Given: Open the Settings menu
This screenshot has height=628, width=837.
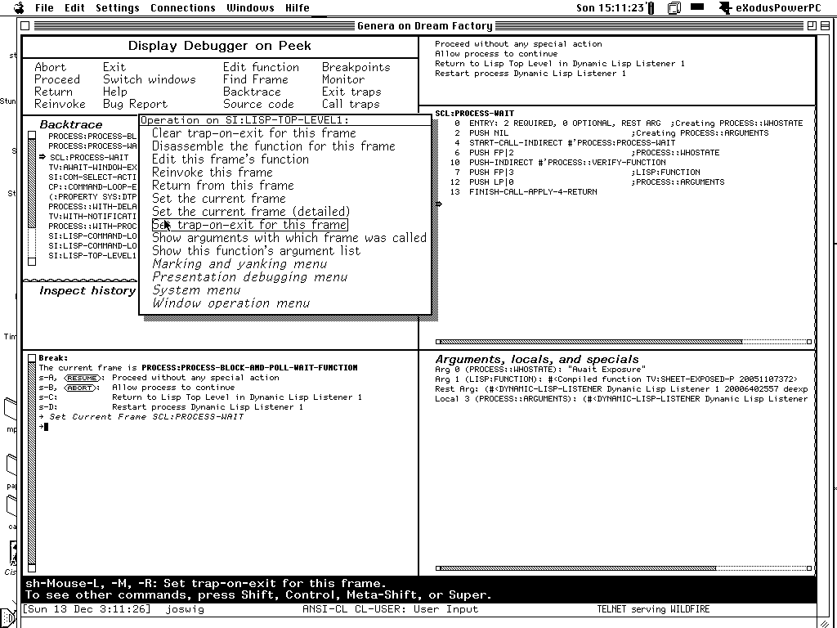Looking at the screenshot, I should pos(118,7).
